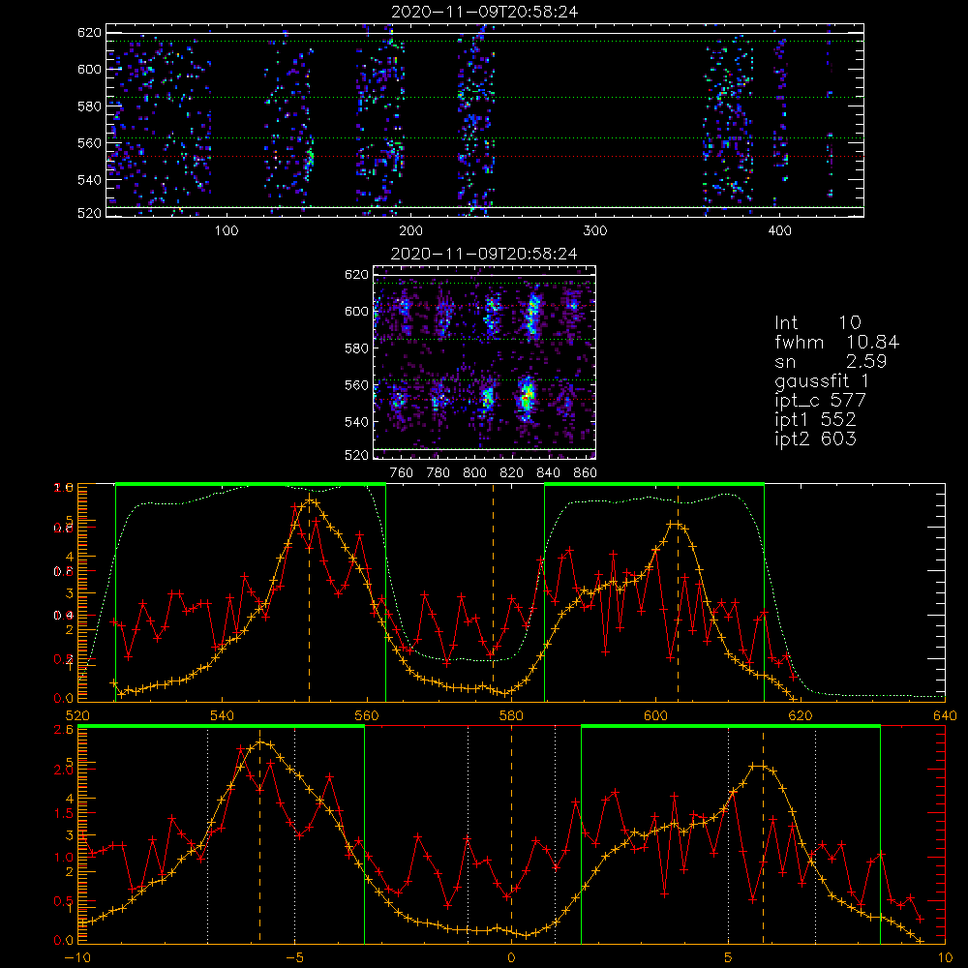Click x-axis label -5 on the bottom plot
The image size is (968, 968).
tap(294, 958)
